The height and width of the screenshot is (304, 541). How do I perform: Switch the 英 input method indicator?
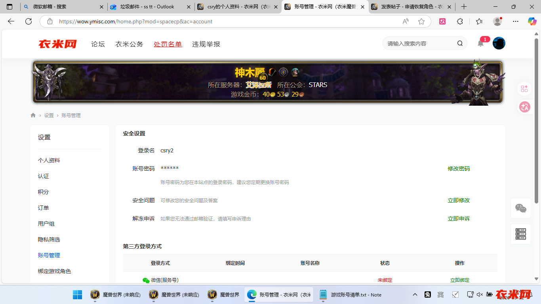click(440, 294)
